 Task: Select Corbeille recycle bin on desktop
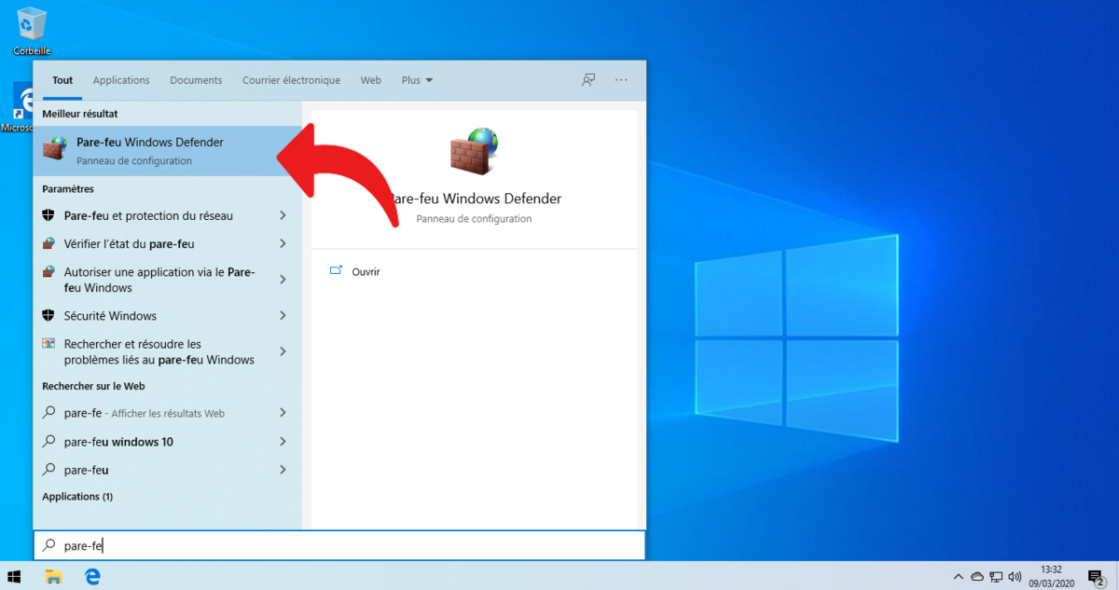pos(32,32)
